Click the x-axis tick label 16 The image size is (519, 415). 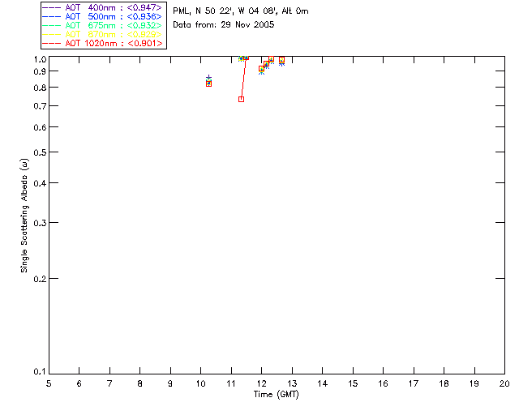pos(384,383)
